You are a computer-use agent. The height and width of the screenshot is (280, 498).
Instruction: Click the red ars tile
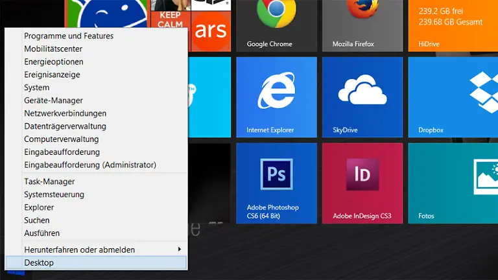[x=210, y=26]
